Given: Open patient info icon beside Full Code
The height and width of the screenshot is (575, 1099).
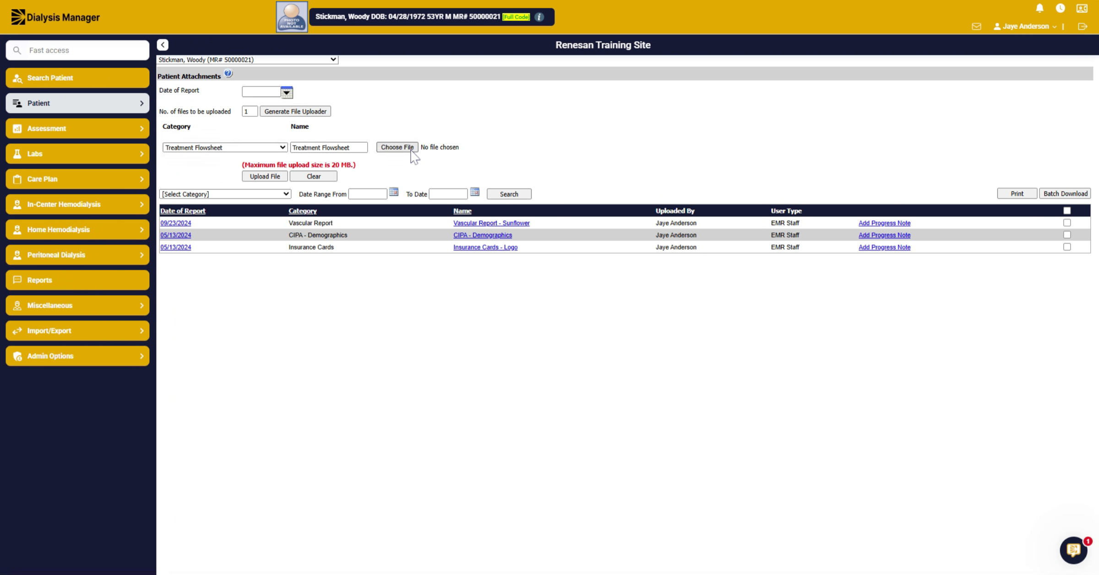Looking at the screenshot, I should pyautogui.click(x=539, y=17).
